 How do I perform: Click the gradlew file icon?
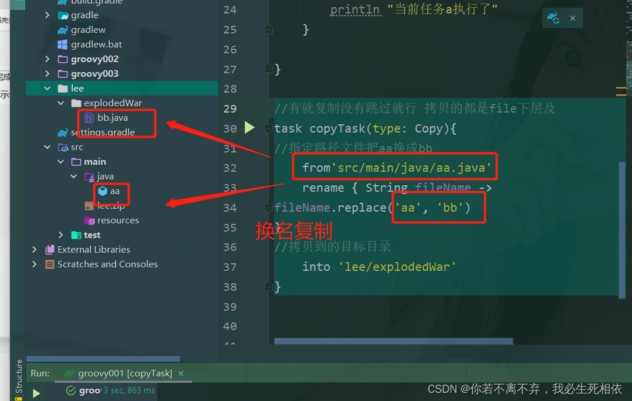click(x=62, y=30)
